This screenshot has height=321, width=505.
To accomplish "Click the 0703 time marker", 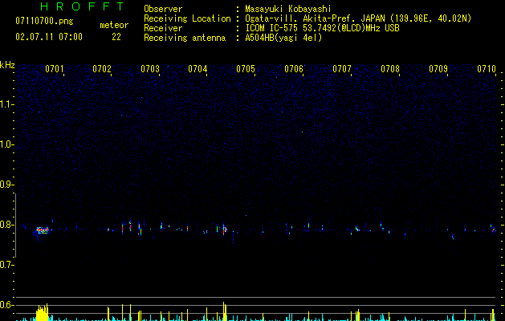I will point(150,69).
